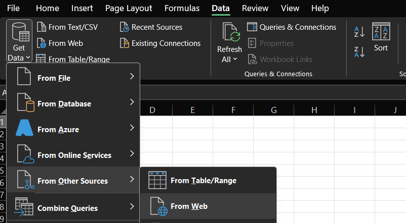The width and height of the screenshot is (406, 223).
Task: Expand the From Database submenu
Action: pyautogui.click(x=73, y=104)
